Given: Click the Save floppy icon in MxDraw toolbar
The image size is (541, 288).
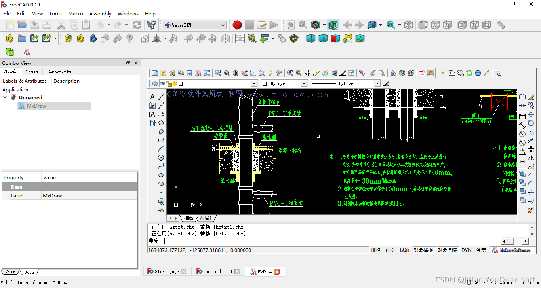Looking at the screenshot, I should pyautogui.click(x=190, y=73).
